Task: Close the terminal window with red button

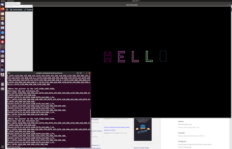Action: pos(89,73)
